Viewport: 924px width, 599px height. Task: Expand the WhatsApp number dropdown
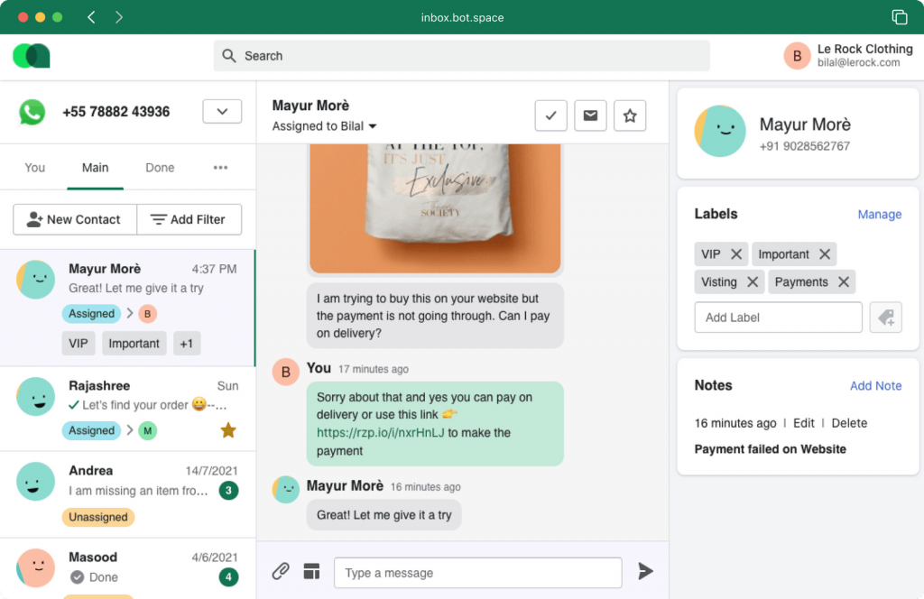pyautogui.click(x=222, y=111)
